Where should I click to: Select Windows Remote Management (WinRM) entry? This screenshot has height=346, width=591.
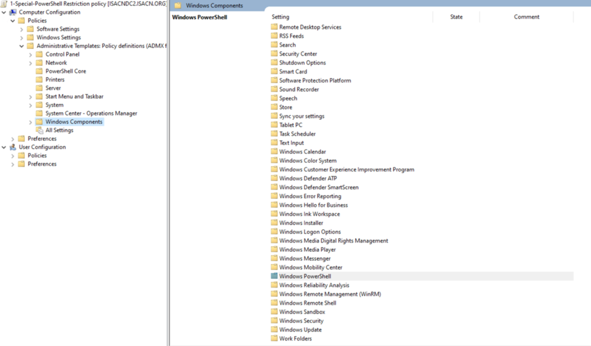click(330, 294)
